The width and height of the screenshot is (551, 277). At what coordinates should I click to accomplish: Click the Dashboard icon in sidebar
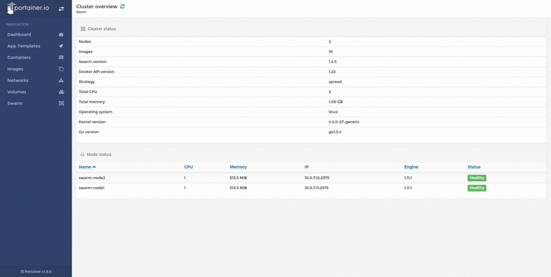point(61,34)
